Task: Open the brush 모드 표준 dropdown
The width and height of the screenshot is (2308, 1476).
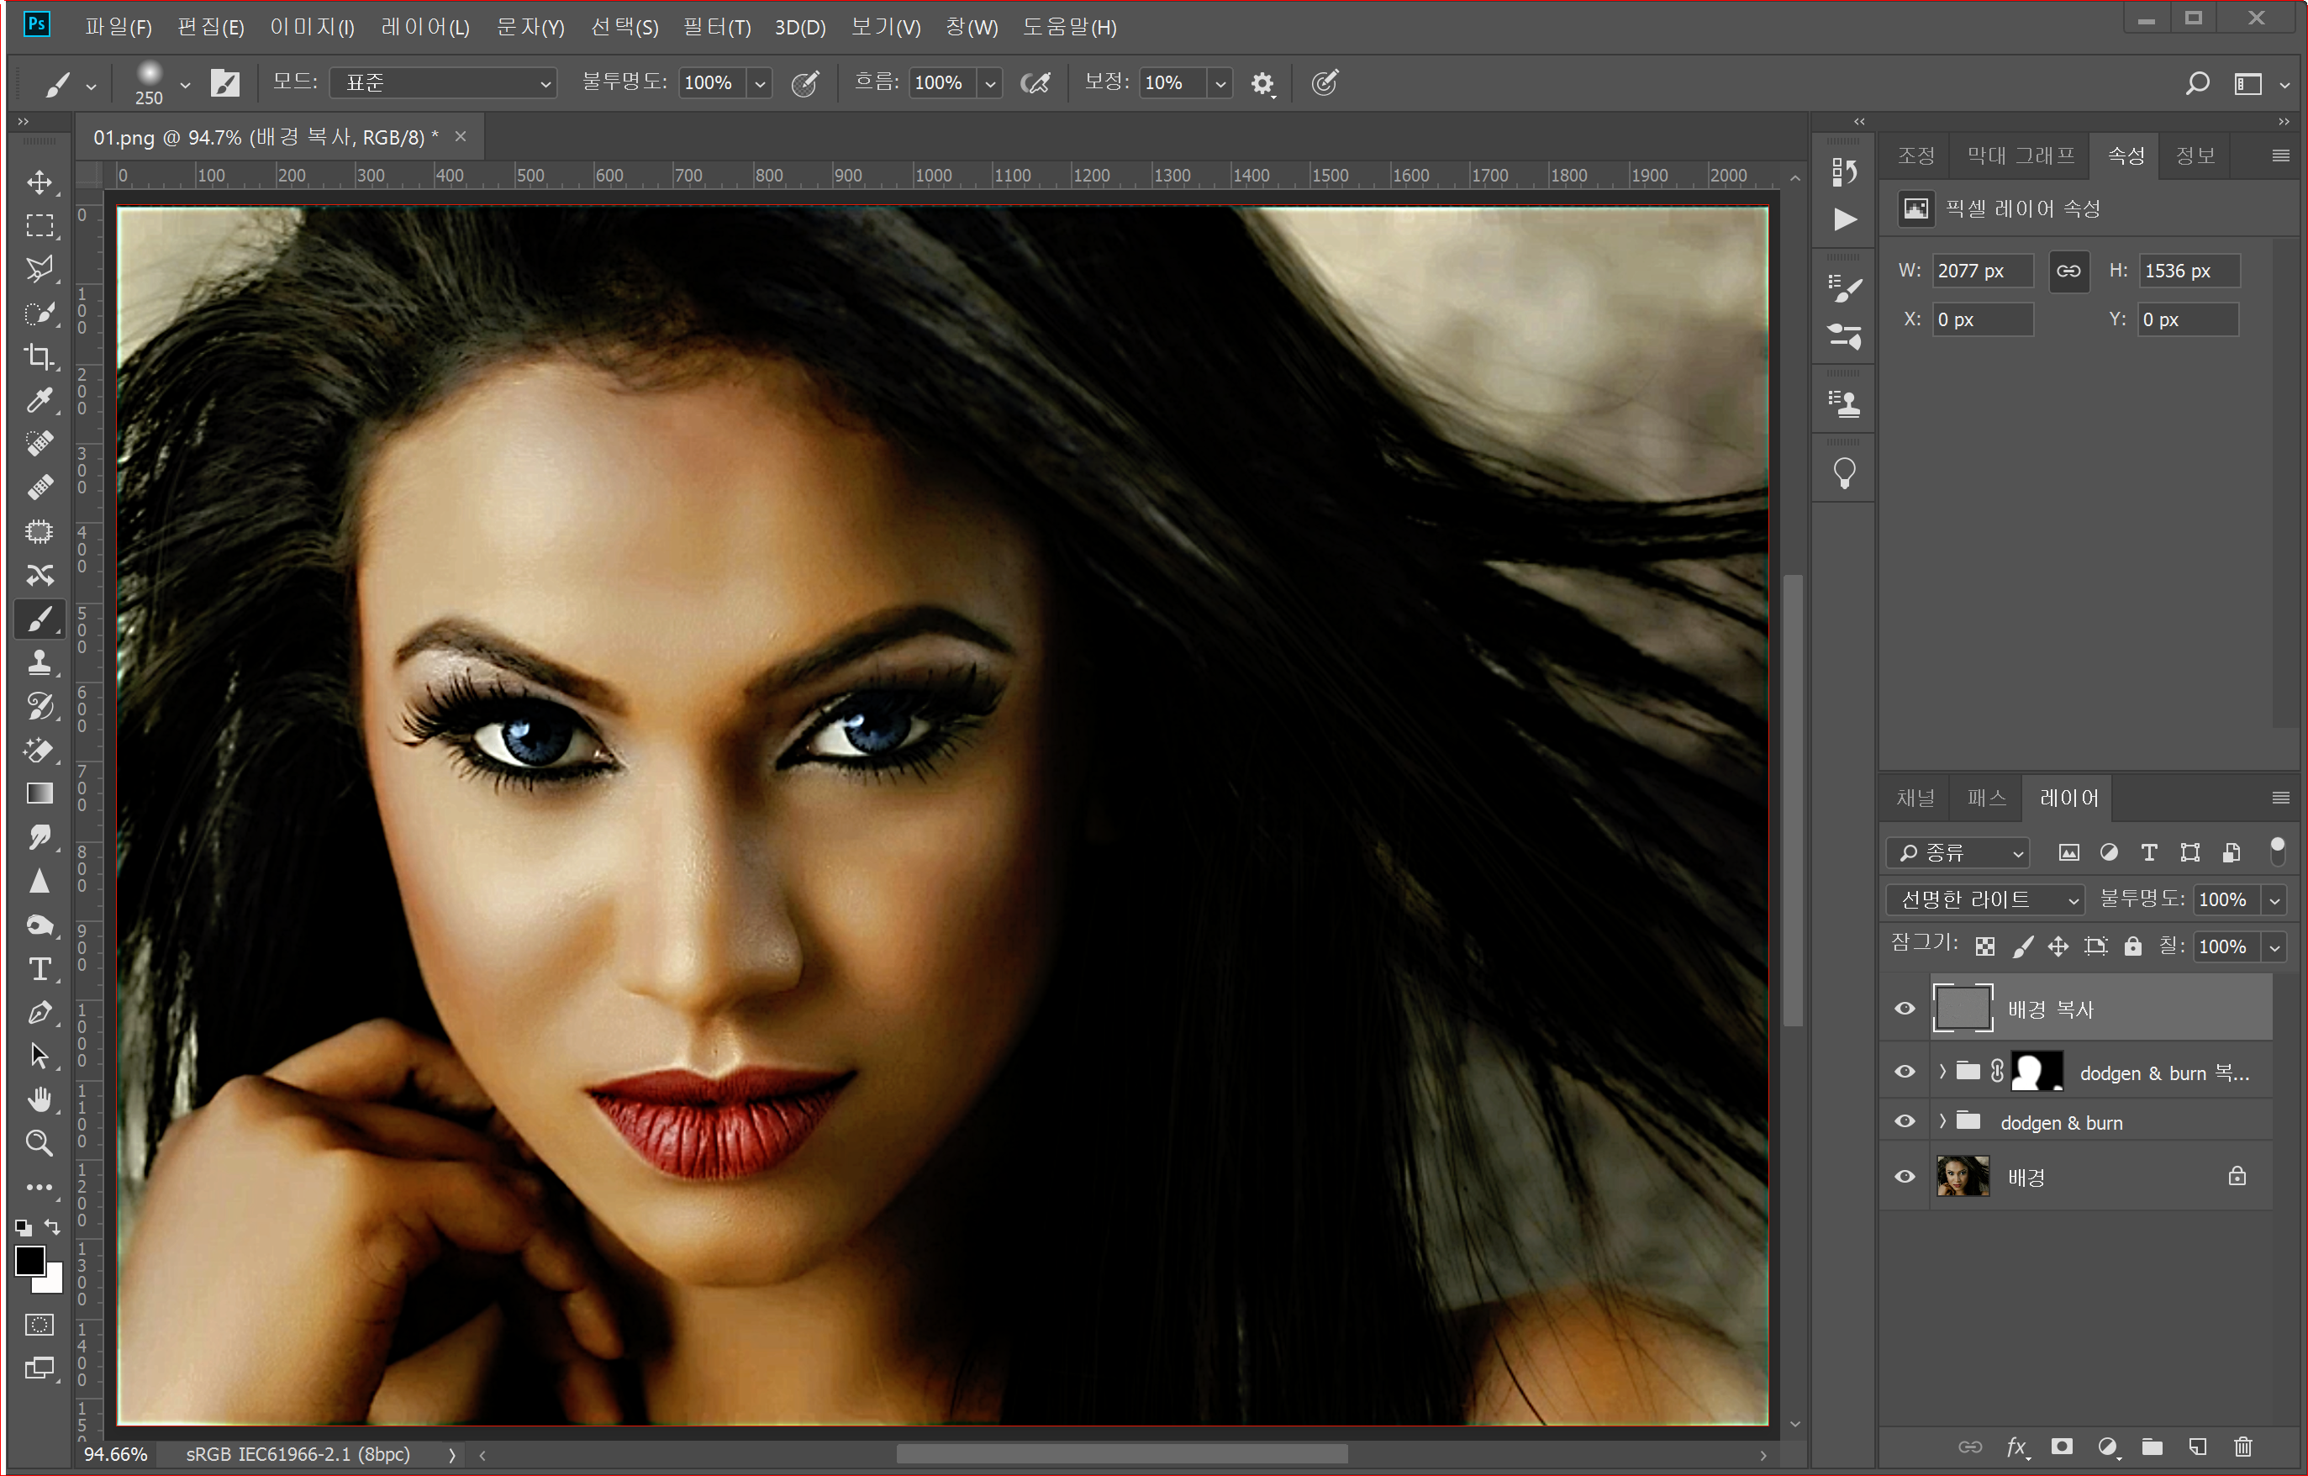Action: click(x=443, y=83)
